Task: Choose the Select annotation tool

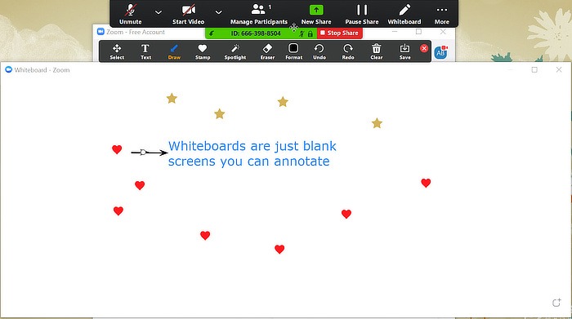Action: pyautogui.click(x=117, y=51)
